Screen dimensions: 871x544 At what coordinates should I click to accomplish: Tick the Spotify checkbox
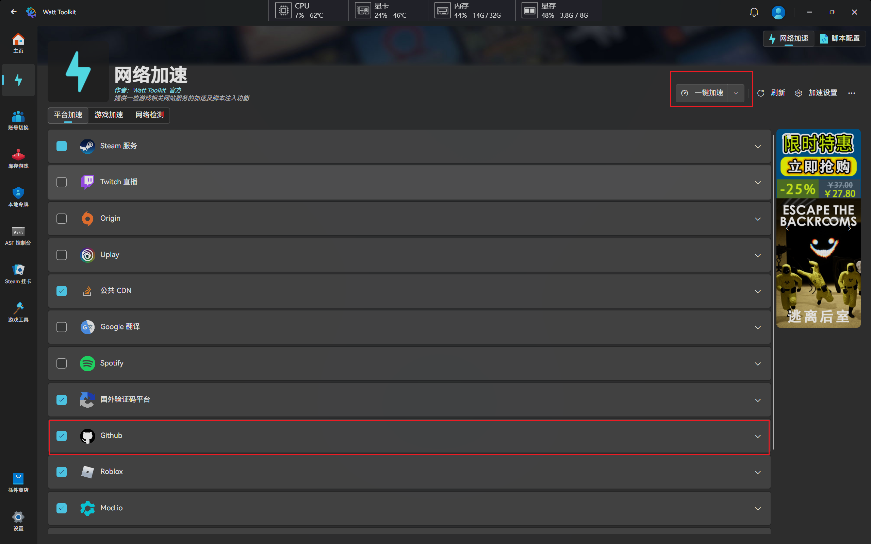coord(62,363)
